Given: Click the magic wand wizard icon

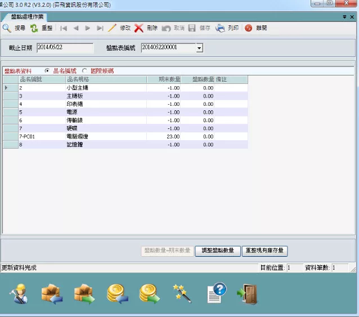Looking at the screenshot, I should pyautogui.click(x=183, y=293).
